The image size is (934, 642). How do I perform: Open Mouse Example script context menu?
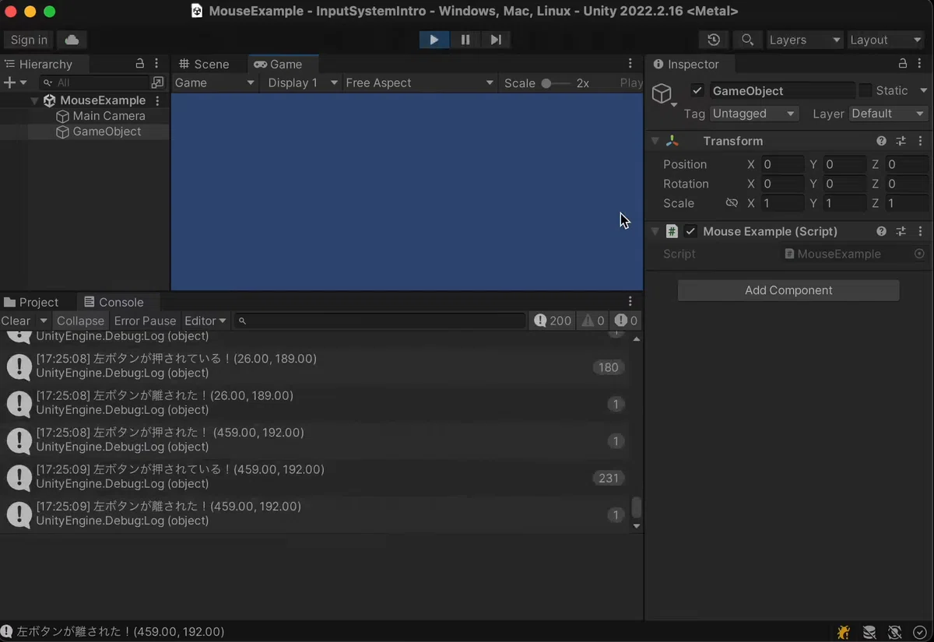tap(920, 231)
